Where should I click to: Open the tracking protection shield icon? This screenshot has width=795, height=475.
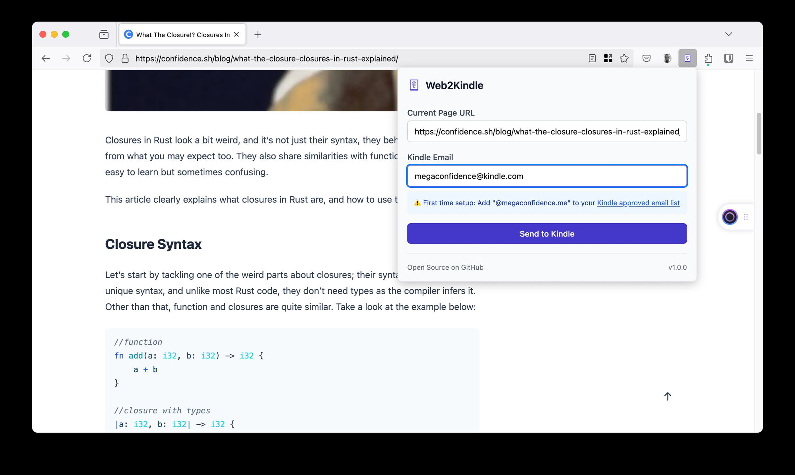click(x=109, y=59)
